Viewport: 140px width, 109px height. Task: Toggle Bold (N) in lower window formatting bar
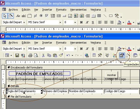pos(81,49)
